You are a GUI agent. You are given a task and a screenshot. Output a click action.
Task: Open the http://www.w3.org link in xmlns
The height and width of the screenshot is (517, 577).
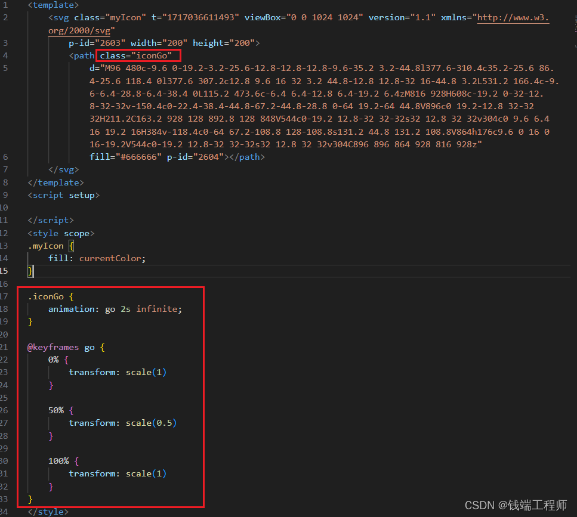(513, 18)
